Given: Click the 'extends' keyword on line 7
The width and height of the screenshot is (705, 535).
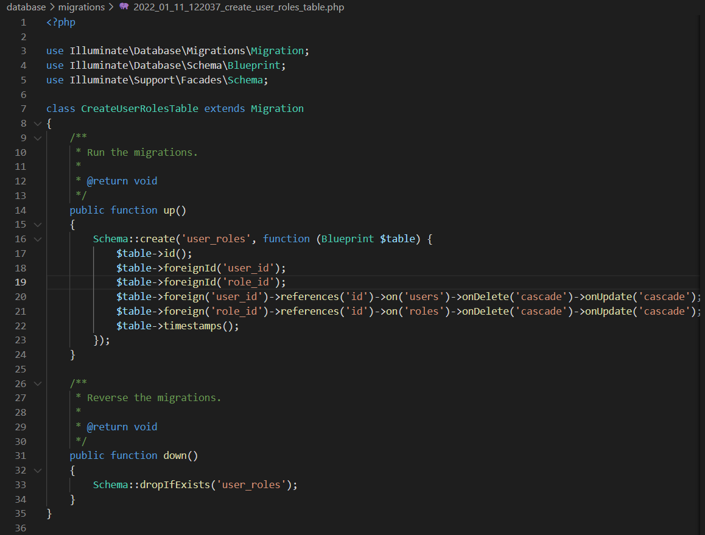Looking at the screenshot, I should 225,109.
